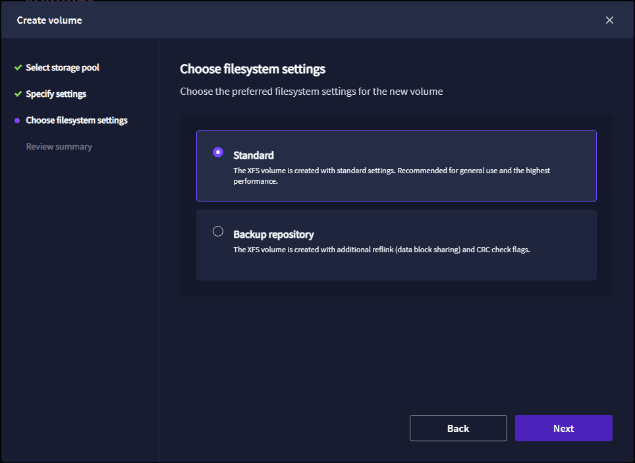Jump to the Review summary step
Viewport: 635px width, 463px height.
point(59,147)
